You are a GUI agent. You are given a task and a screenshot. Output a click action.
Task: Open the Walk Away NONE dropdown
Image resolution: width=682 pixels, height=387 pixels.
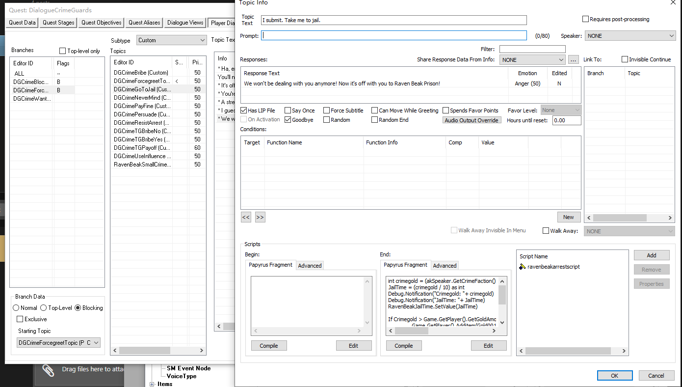click(630, 231)
